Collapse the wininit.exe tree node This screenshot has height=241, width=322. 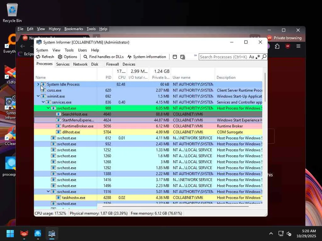click(38, 96)
